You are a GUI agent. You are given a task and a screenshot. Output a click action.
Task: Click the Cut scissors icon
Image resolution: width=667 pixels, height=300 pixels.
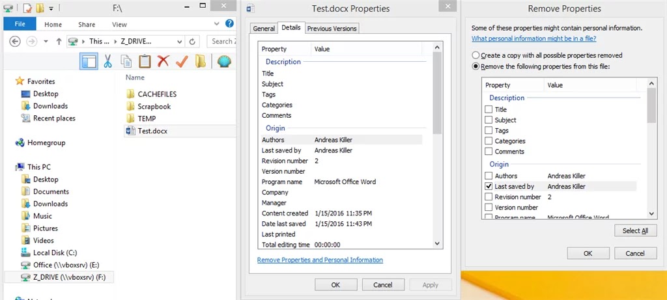107,62
